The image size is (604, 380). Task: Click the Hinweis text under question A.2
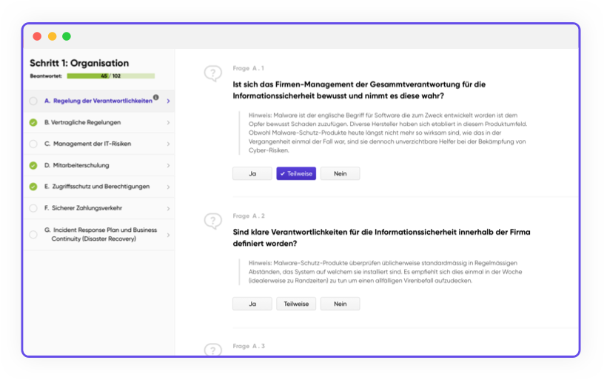coord(385,272)
